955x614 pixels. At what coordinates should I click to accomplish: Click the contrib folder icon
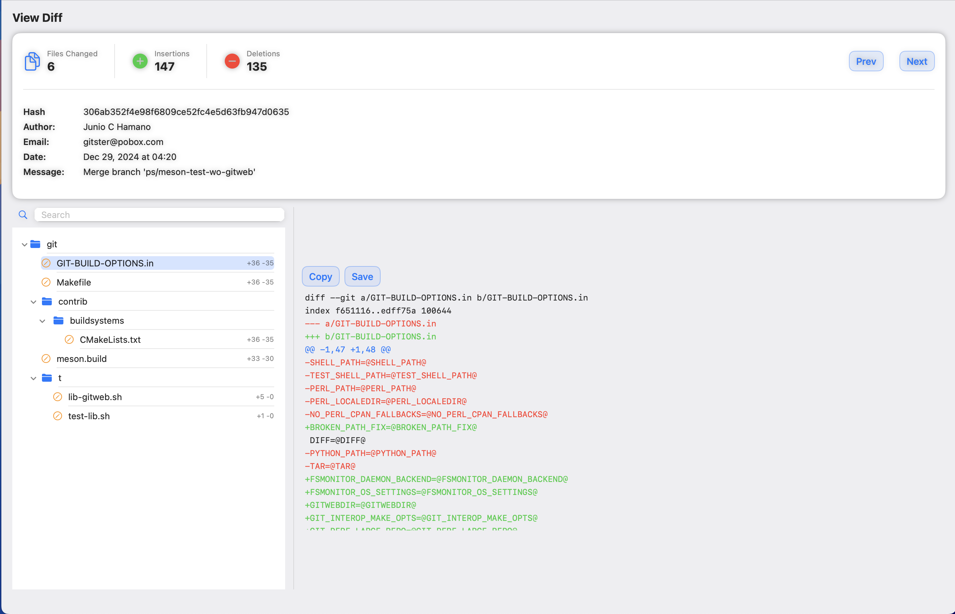click(x=47, y=302)
